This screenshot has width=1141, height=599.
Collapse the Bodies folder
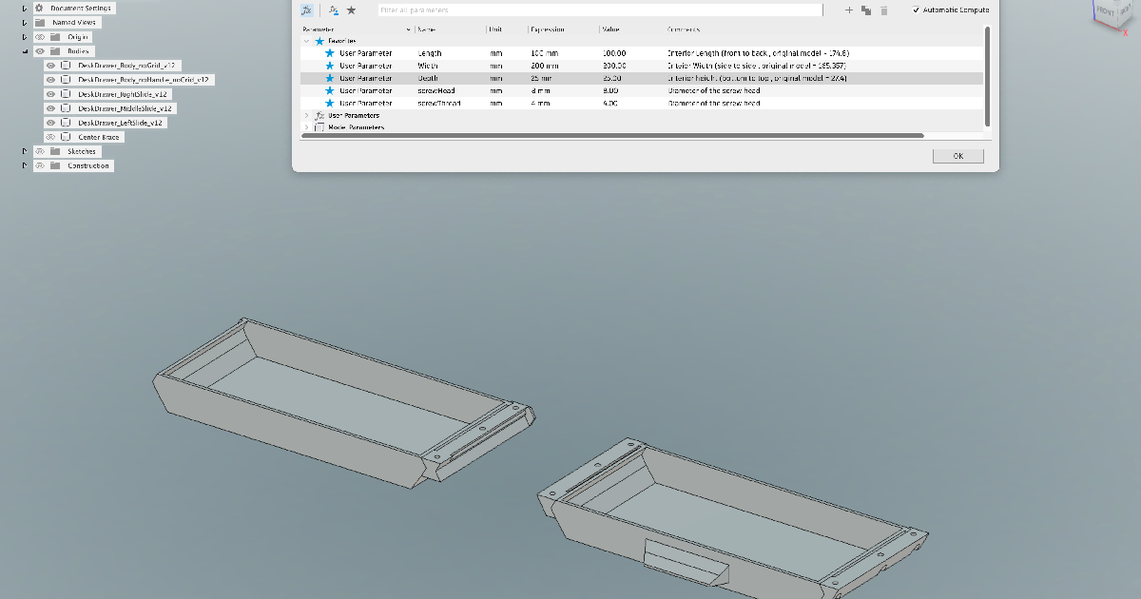(24, 51)
